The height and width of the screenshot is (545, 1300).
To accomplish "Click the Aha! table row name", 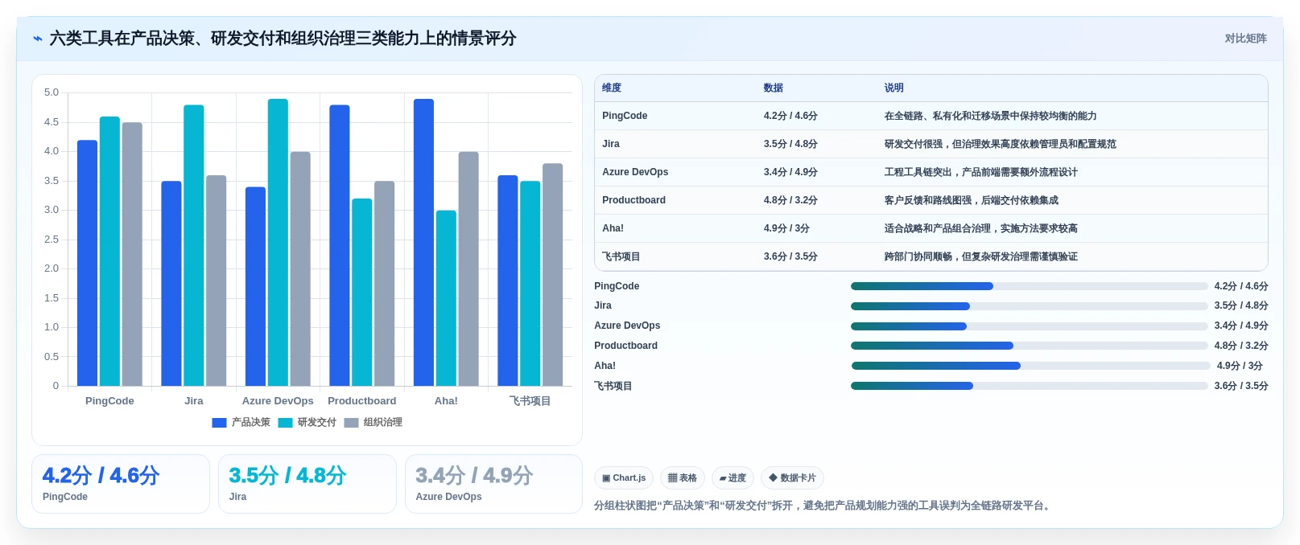I will pos(613,229).
